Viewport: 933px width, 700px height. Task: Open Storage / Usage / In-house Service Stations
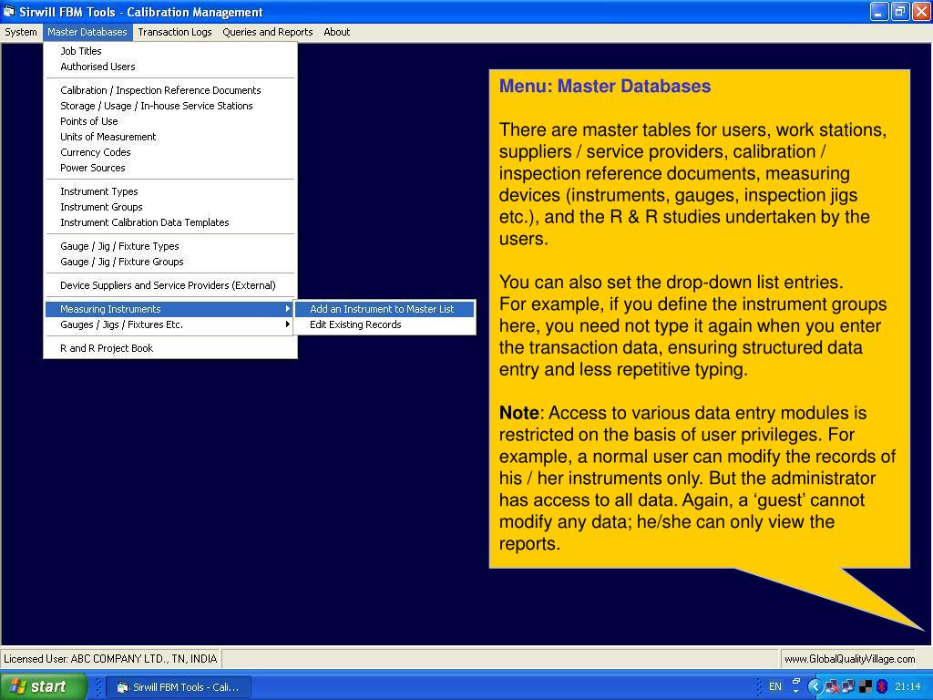point(170,106)
